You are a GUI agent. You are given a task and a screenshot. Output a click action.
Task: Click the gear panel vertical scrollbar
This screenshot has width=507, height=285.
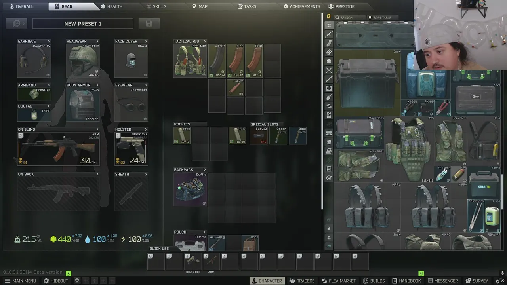[322, 112]
